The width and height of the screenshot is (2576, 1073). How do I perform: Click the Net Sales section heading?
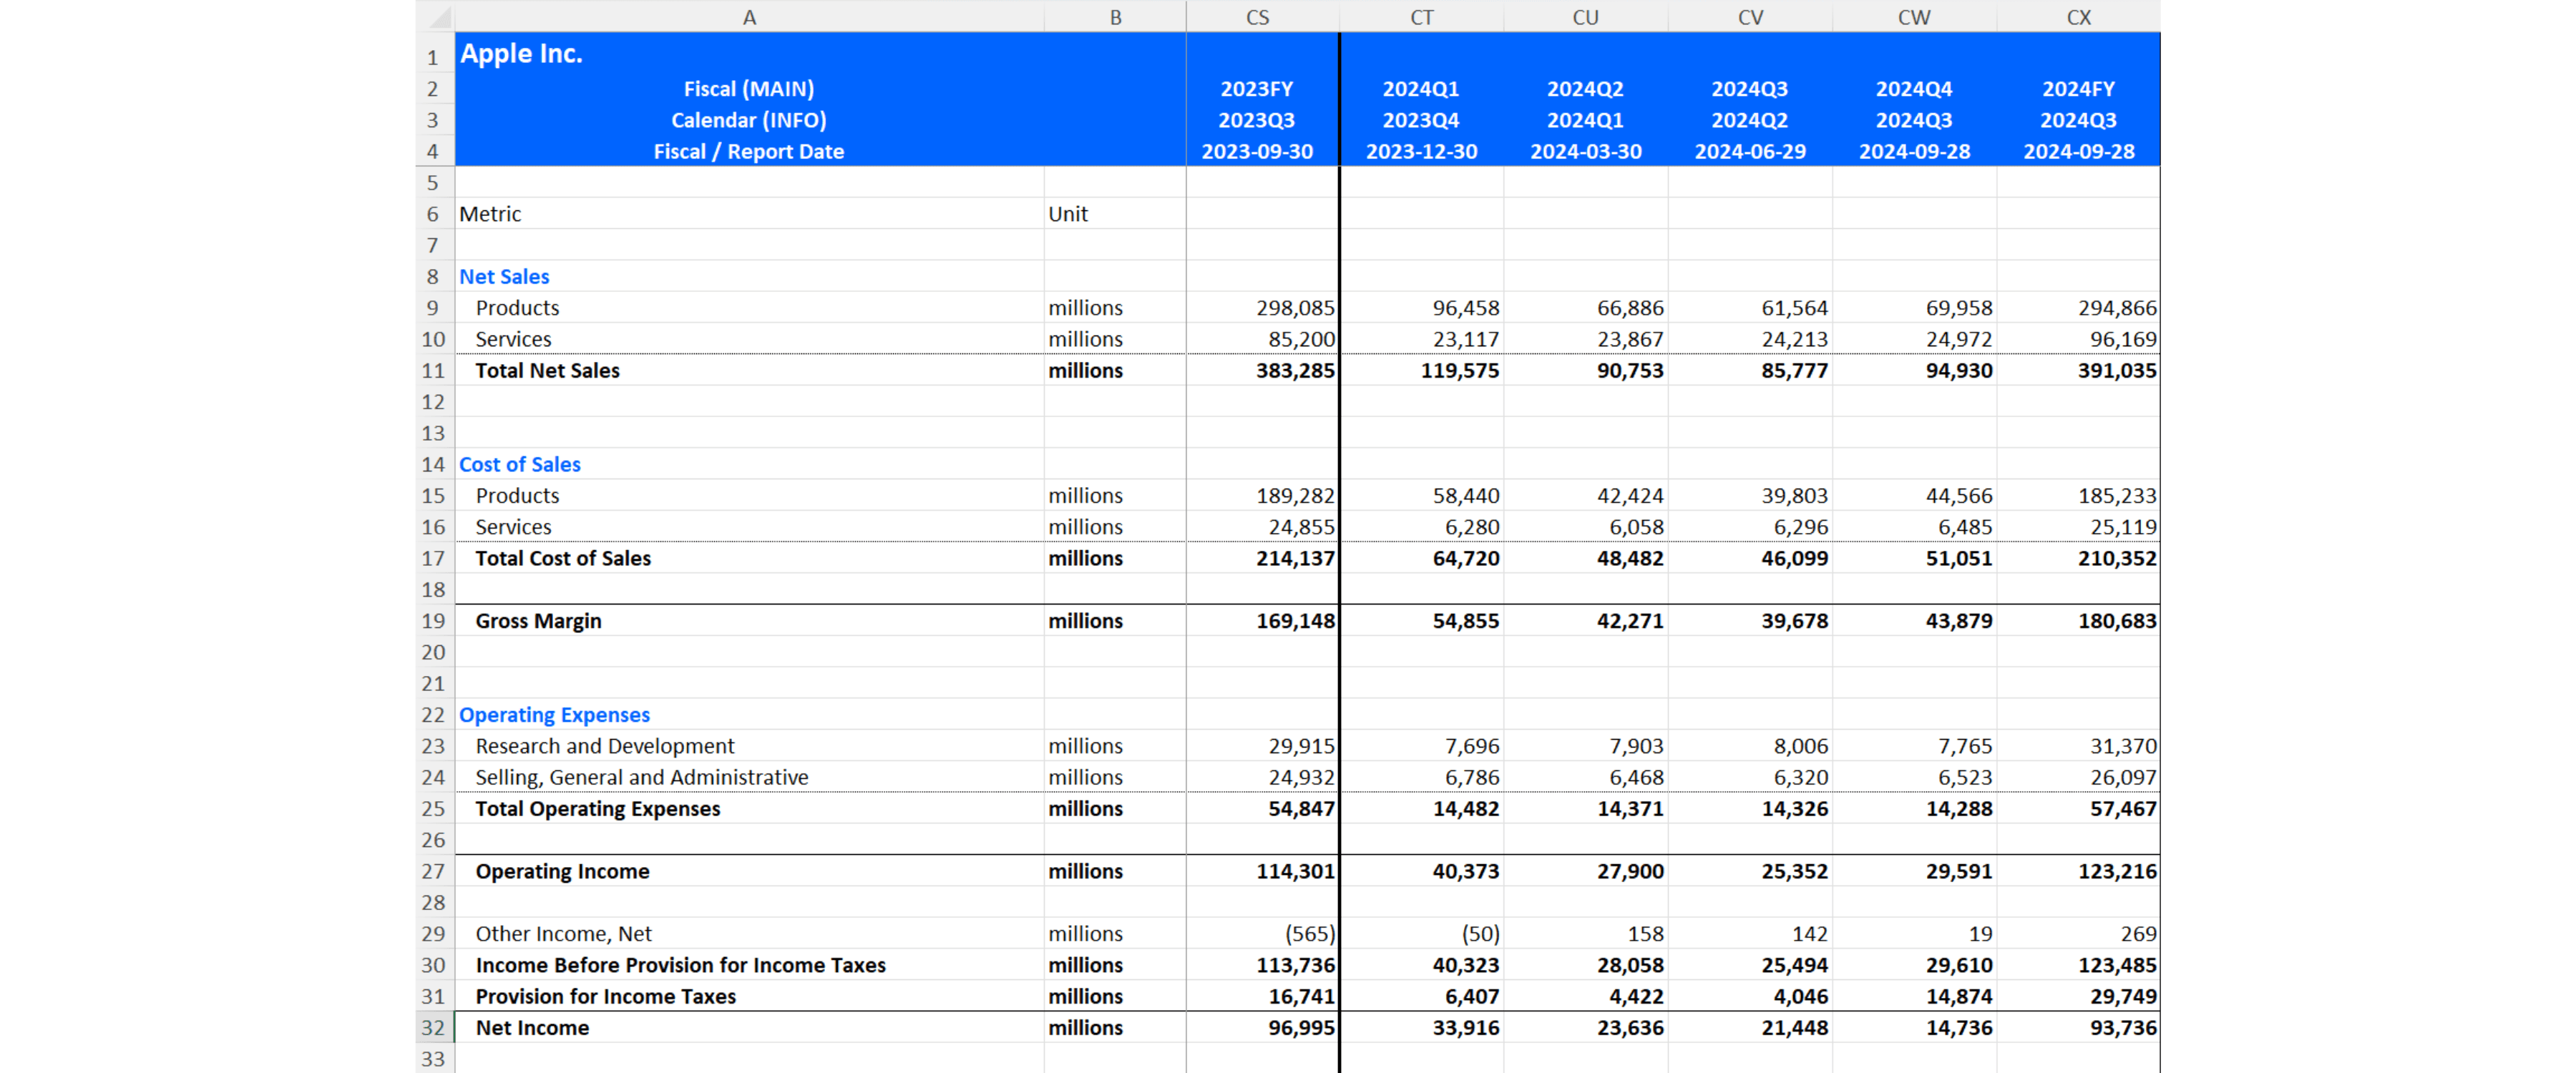(504, 276)
